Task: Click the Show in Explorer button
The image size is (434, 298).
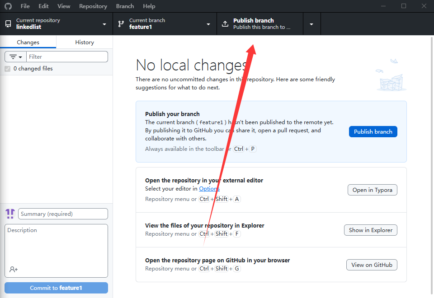Action: 370,230
